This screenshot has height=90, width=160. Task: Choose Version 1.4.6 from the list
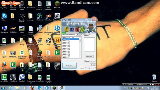click(x=70, y=44)
